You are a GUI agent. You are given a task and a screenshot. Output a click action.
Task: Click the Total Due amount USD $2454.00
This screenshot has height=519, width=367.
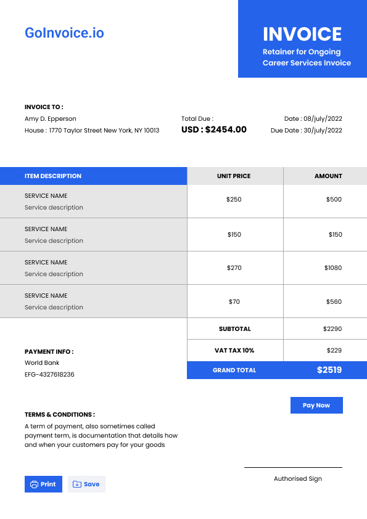(x=214, y=129)
